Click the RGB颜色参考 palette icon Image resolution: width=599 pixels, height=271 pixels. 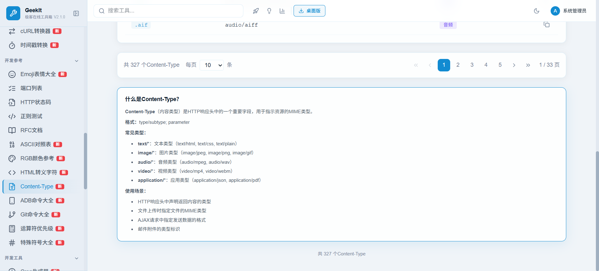pos(12,158)
